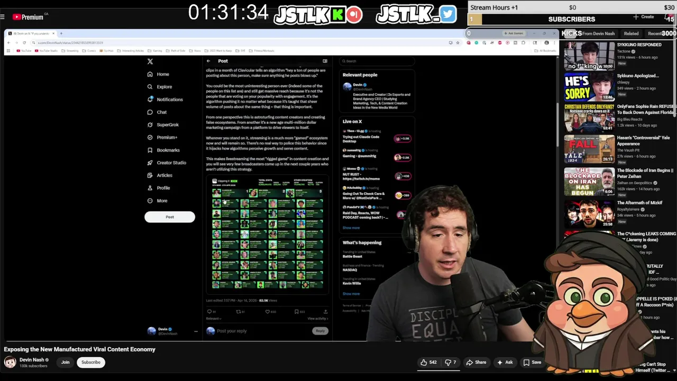This screenshot has width=677, height=381.
Task: Click the back arrow beside Post heading
Action: 208,61
